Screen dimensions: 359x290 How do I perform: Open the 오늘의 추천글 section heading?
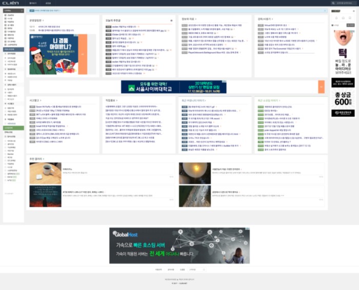(113, 20)
